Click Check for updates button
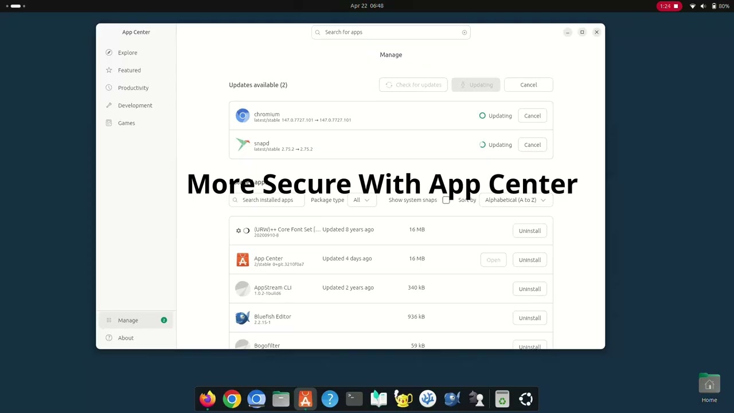 tap(413, 85)
